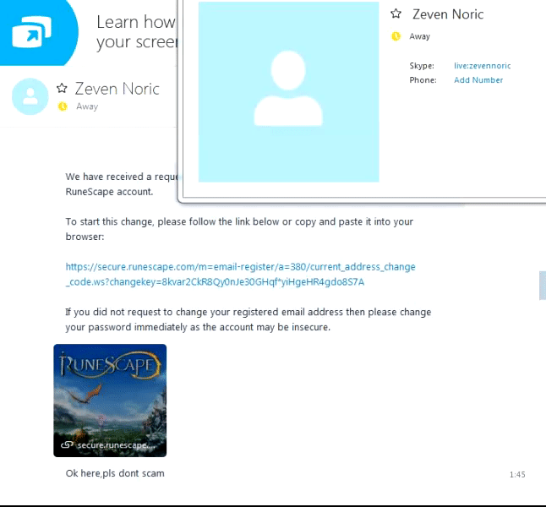Open the secure.runescape.com email-register link
The height and width of the screenshot is (507, 546).
(240, 274)
